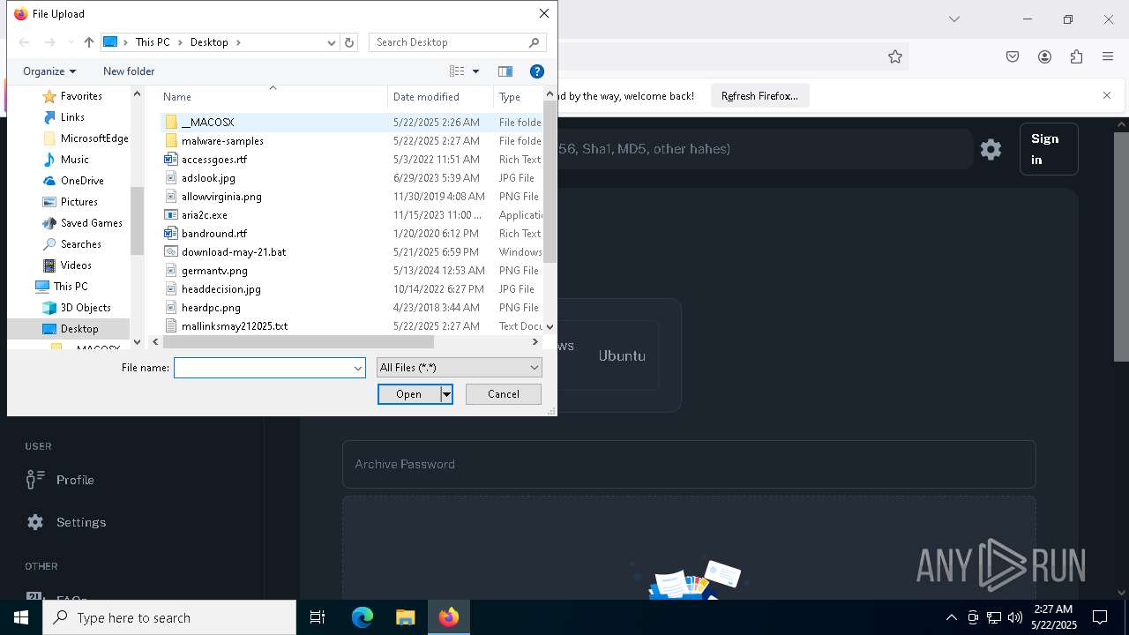
Task: Open the view options icon
Action: [x=457, y=71]
